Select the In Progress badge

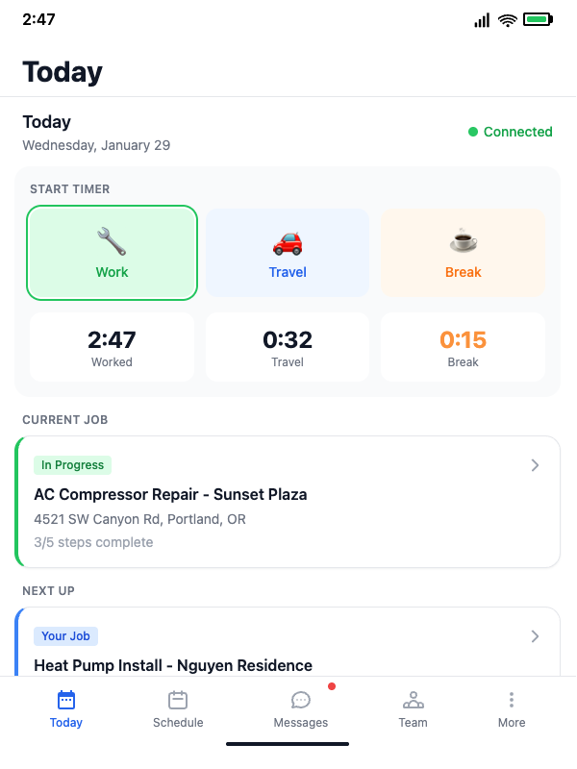click(72, 464)
